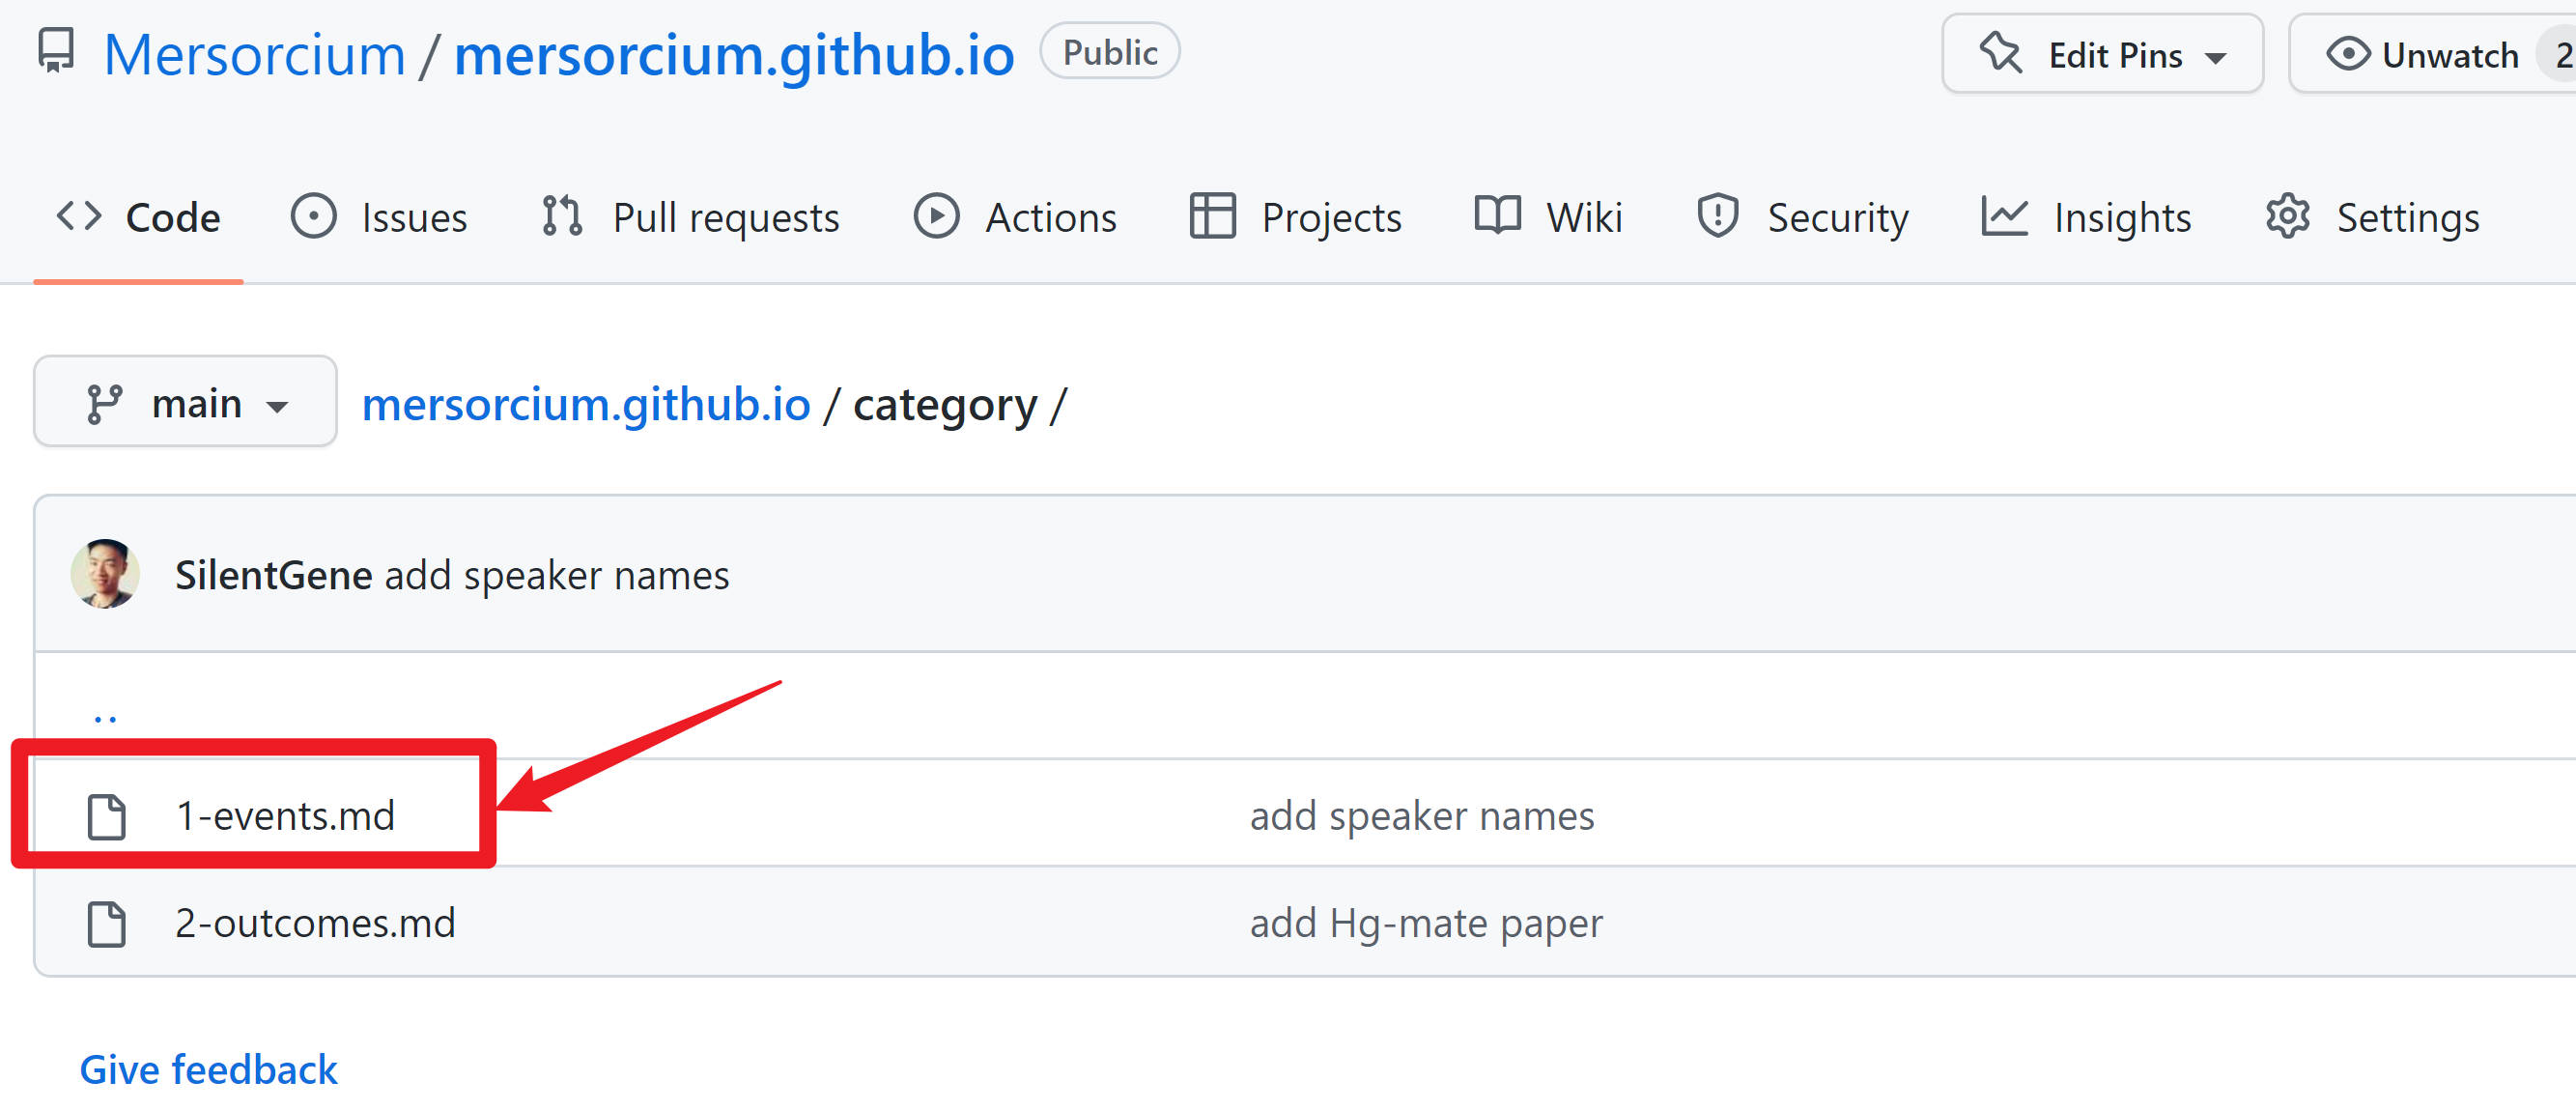Screen dimensions: 2576x1110
Task: Open the Settings tab
Action: (2372, 218)
